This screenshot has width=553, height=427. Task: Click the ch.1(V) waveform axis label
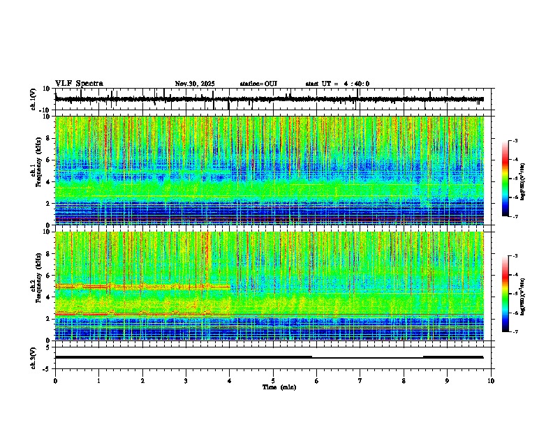[34, 99]
